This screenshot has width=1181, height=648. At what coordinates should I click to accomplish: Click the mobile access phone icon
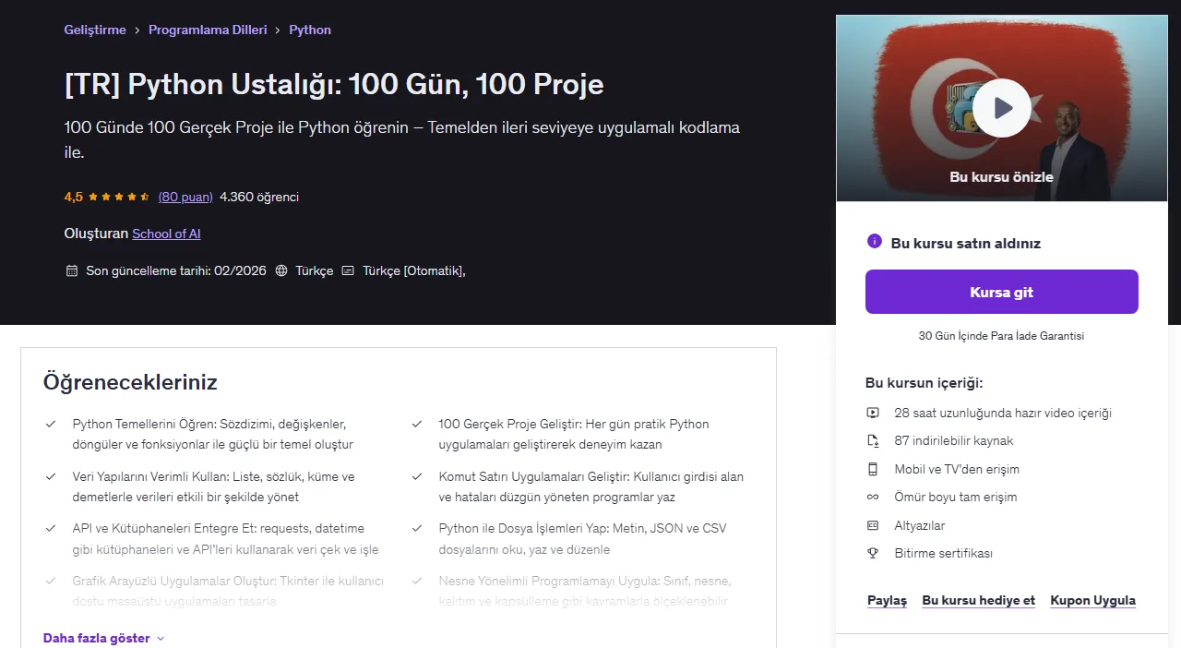point(873,469)
